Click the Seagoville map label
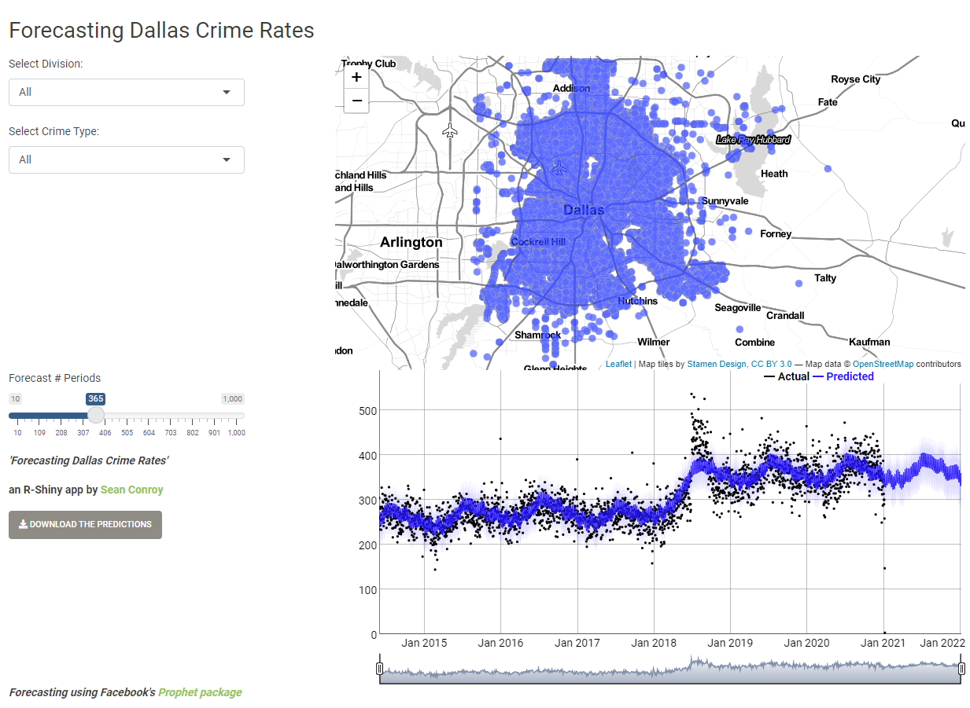Image resolution: width=970 pixels, height=708 pixels. point(738,307)
